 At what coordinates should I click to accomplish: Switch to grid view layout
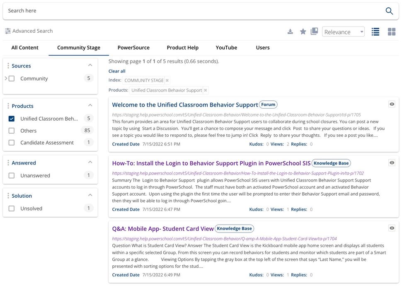tap(392, 32)
